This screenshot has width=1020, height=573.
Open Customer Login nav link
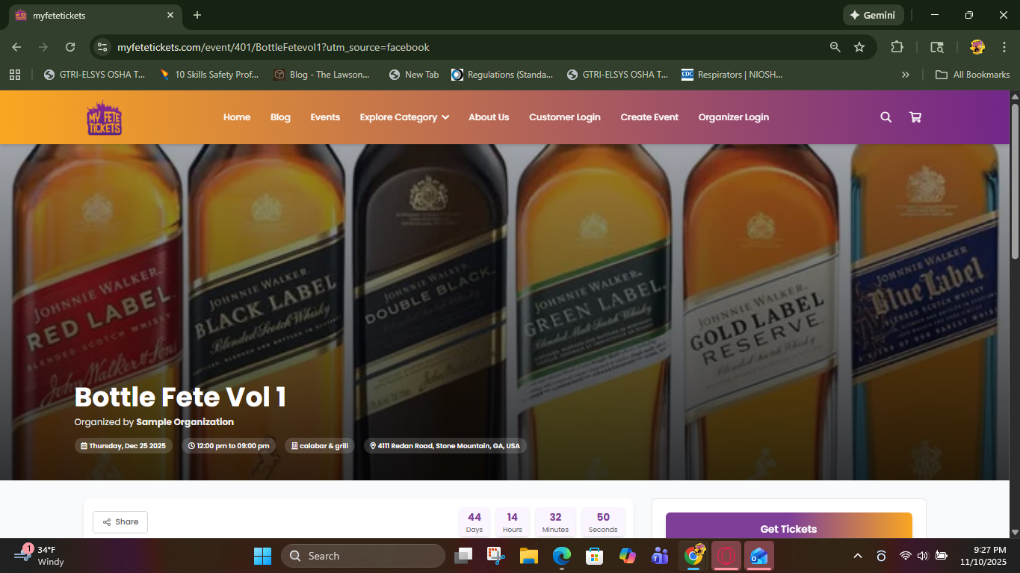pos(565,117)
